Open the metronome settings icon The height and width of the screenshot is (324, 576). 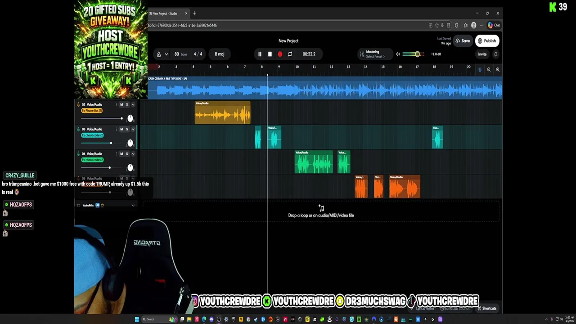pyautogui.click(x=158, y=54)
